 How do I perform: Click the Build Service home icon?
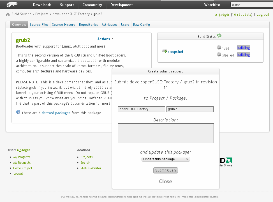(8, 14)
